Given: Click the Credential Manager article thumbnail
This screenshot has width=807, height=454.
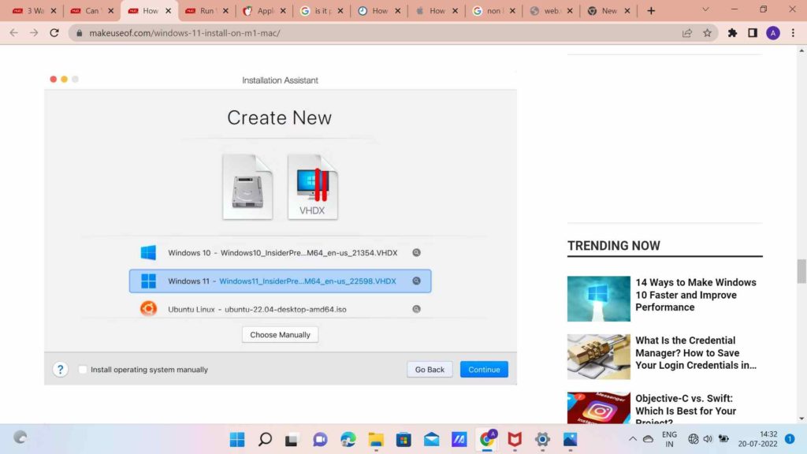Looking at the screenshot, I should (599, 357).
